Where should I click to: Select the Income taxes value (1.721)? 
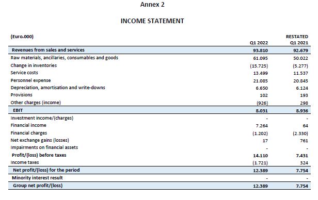tap(260, 163)
